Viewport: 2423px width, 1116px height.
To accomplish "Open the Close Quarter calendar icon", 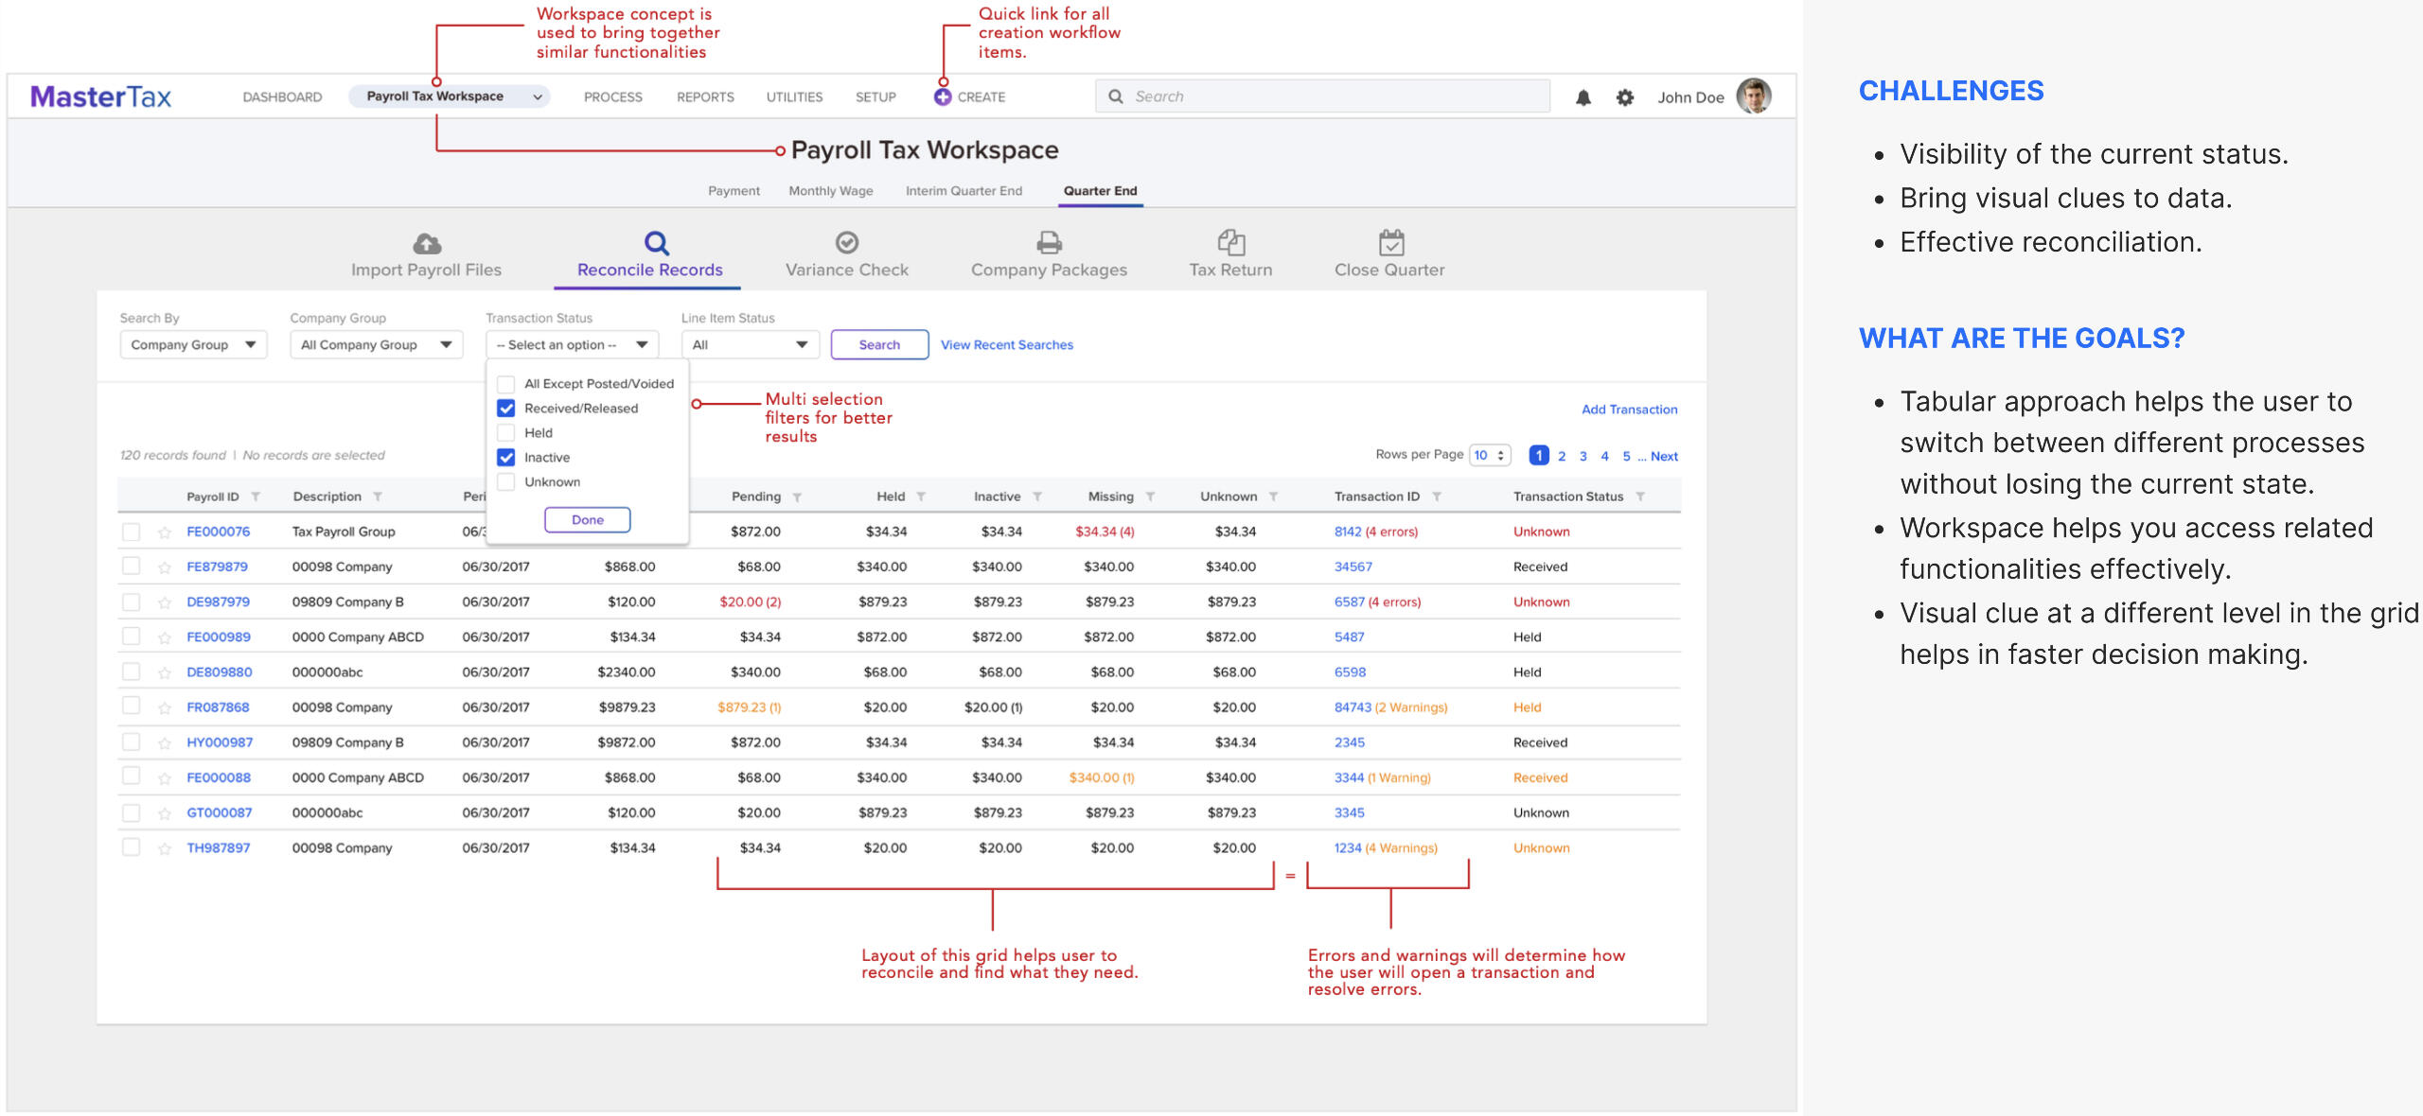I will pos(1390,243).
